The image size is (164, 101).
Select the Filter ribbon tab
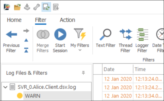40,20
